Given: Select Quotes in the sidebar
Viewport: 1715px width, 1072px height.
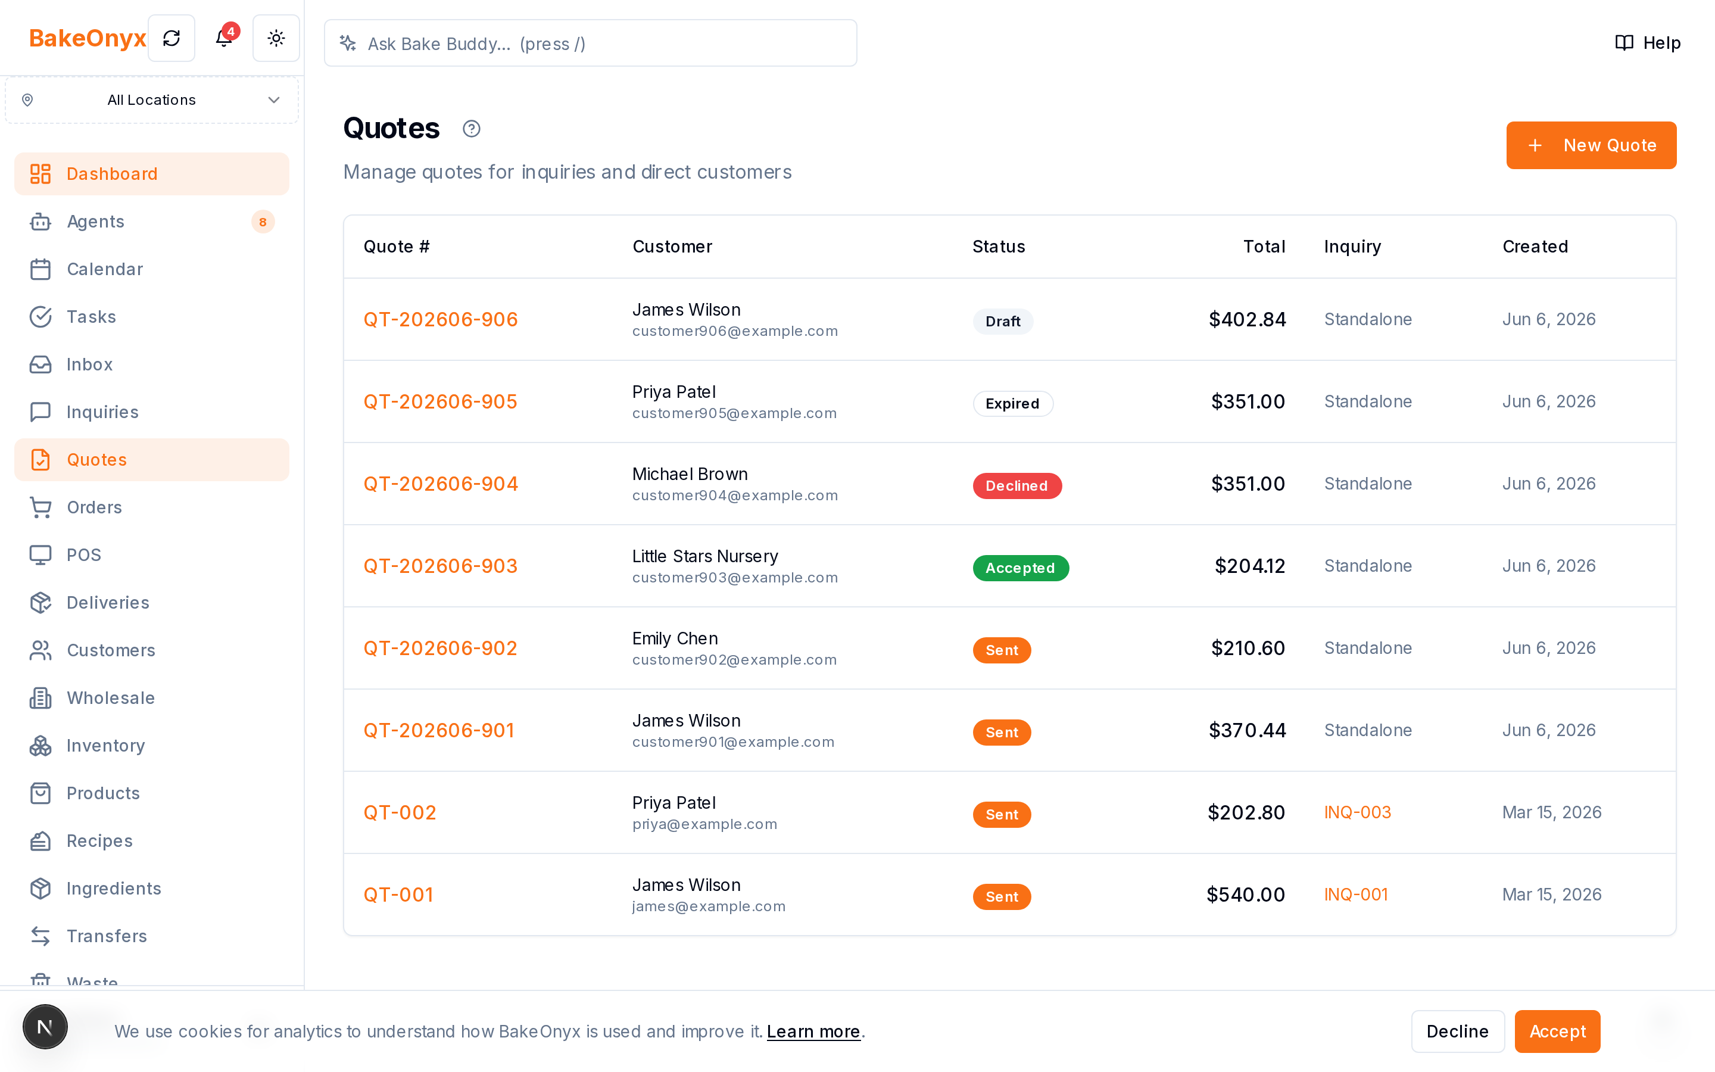Looking at the screenshot, I should coord(152,459).
